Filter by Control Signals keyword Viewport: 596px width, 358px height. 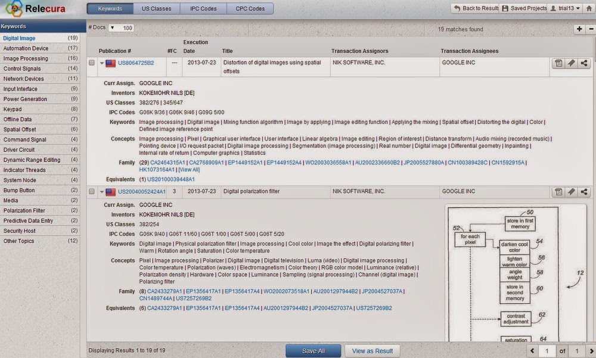click(40, 69)
